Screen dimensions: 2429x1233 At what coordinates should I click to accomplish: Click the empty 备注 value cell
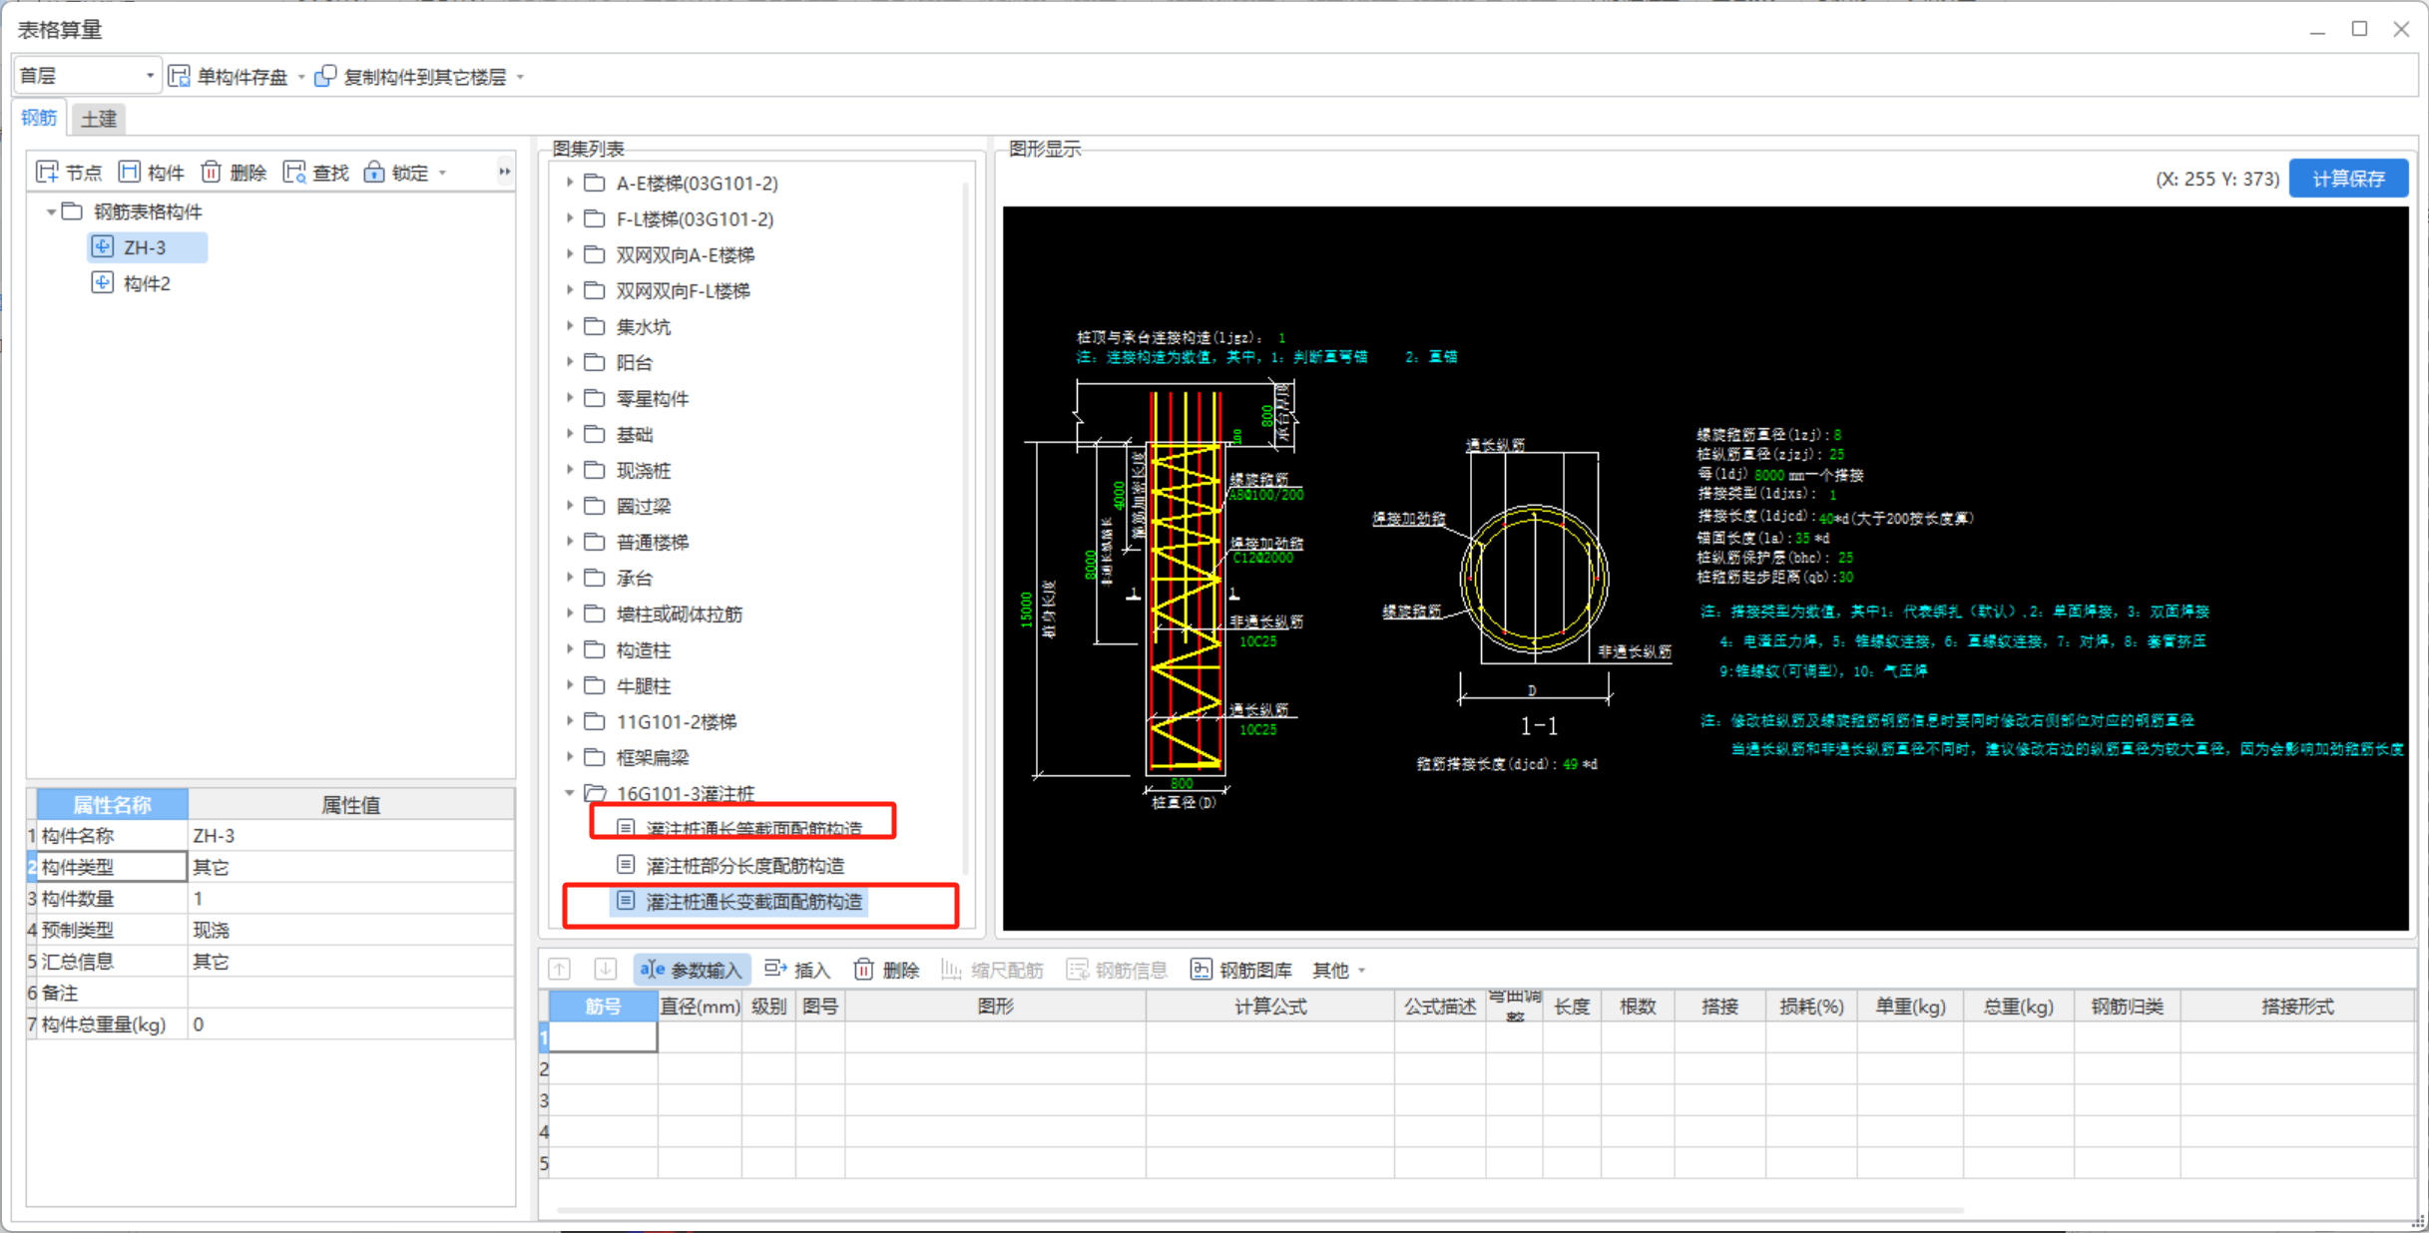(x=350, y=993)
